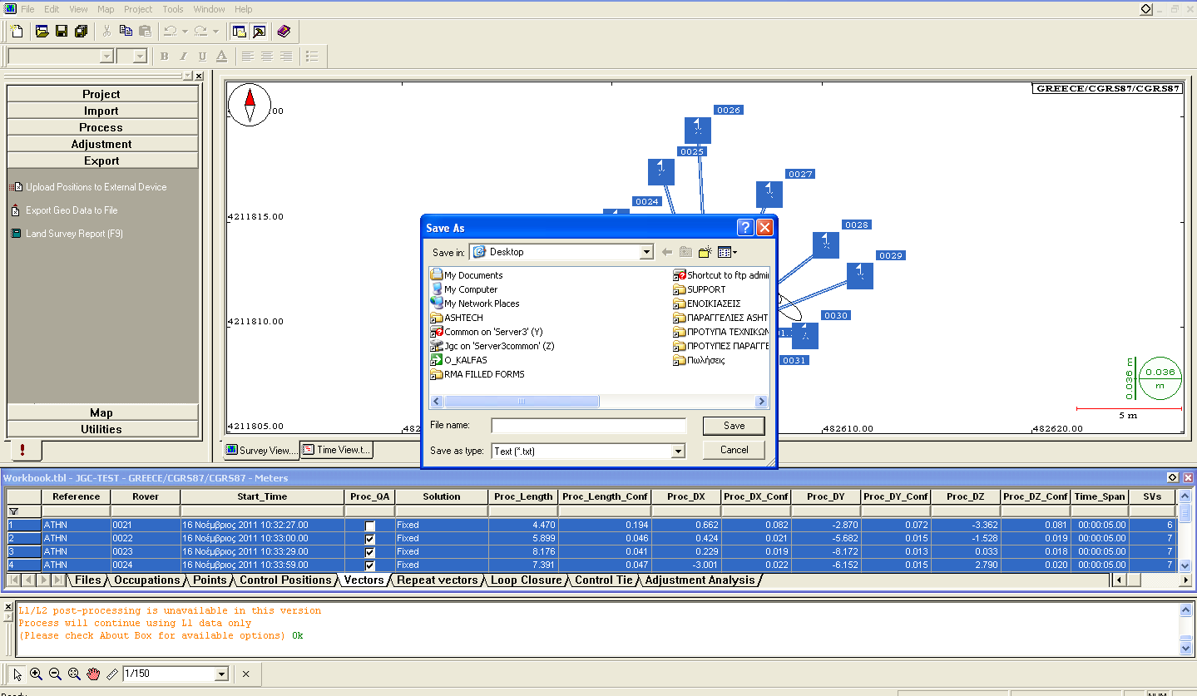Select map point 0026 marker
The image size is (1197, 696).
[x=698, y=131]
